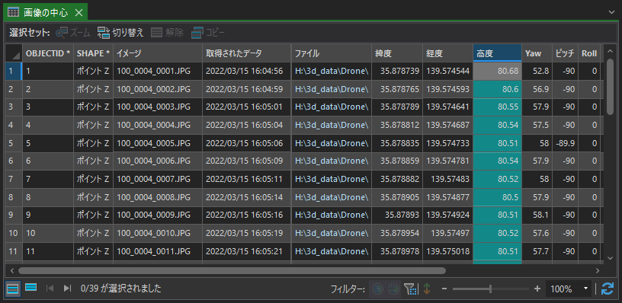Show selected records view button
This screenshot has height=303, width=622.
(x=31, y=288)
